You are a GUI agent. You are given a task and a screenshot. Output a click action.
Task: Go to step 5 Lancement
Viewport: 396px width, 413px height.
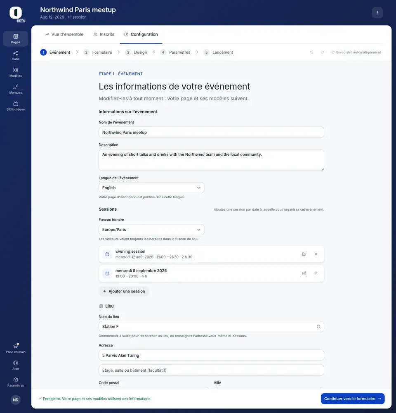(218, 52)
